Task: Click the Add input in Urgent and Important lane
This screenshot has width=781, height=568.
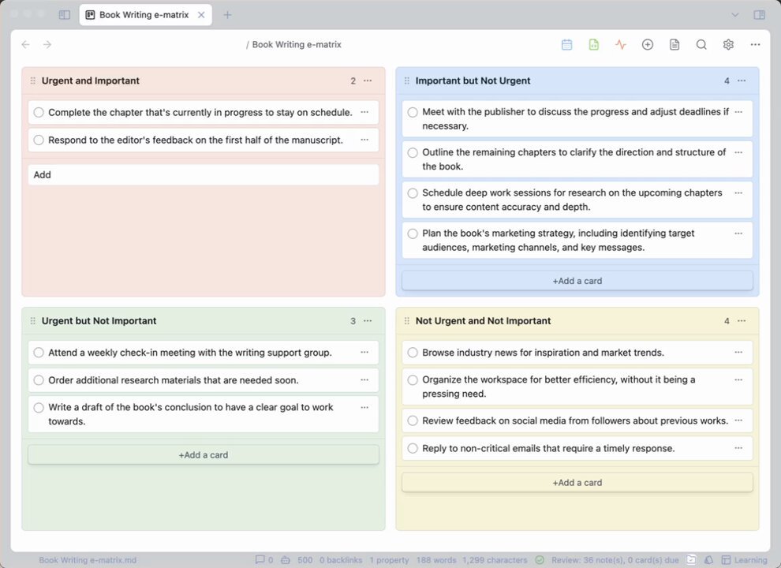Action: coord(204,175)
